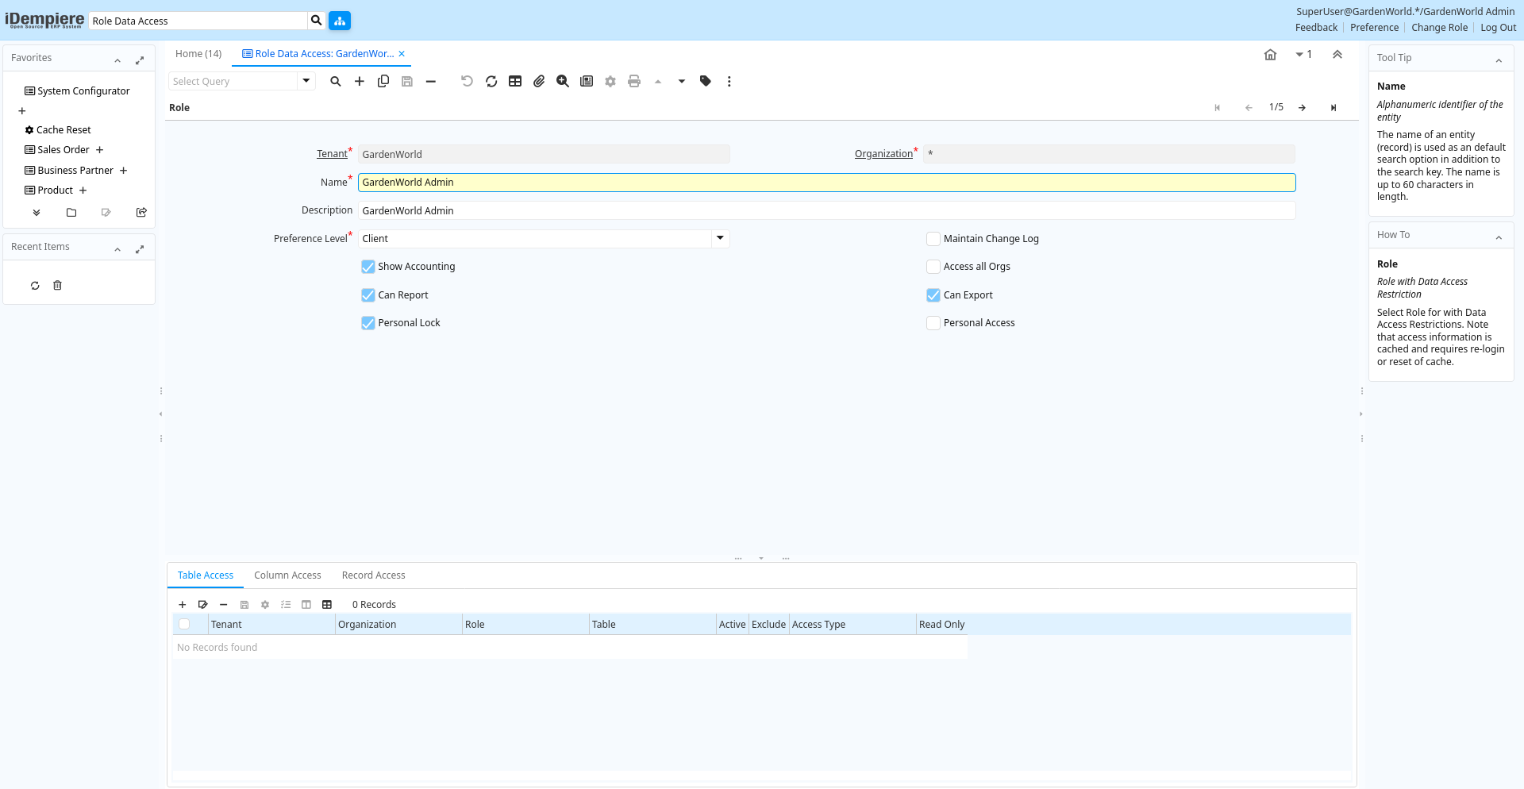Viewport: 1524px width, 789px height.
Task: Uncheck the Show Accounting checkbox
Action: click(x=368, y=267)
